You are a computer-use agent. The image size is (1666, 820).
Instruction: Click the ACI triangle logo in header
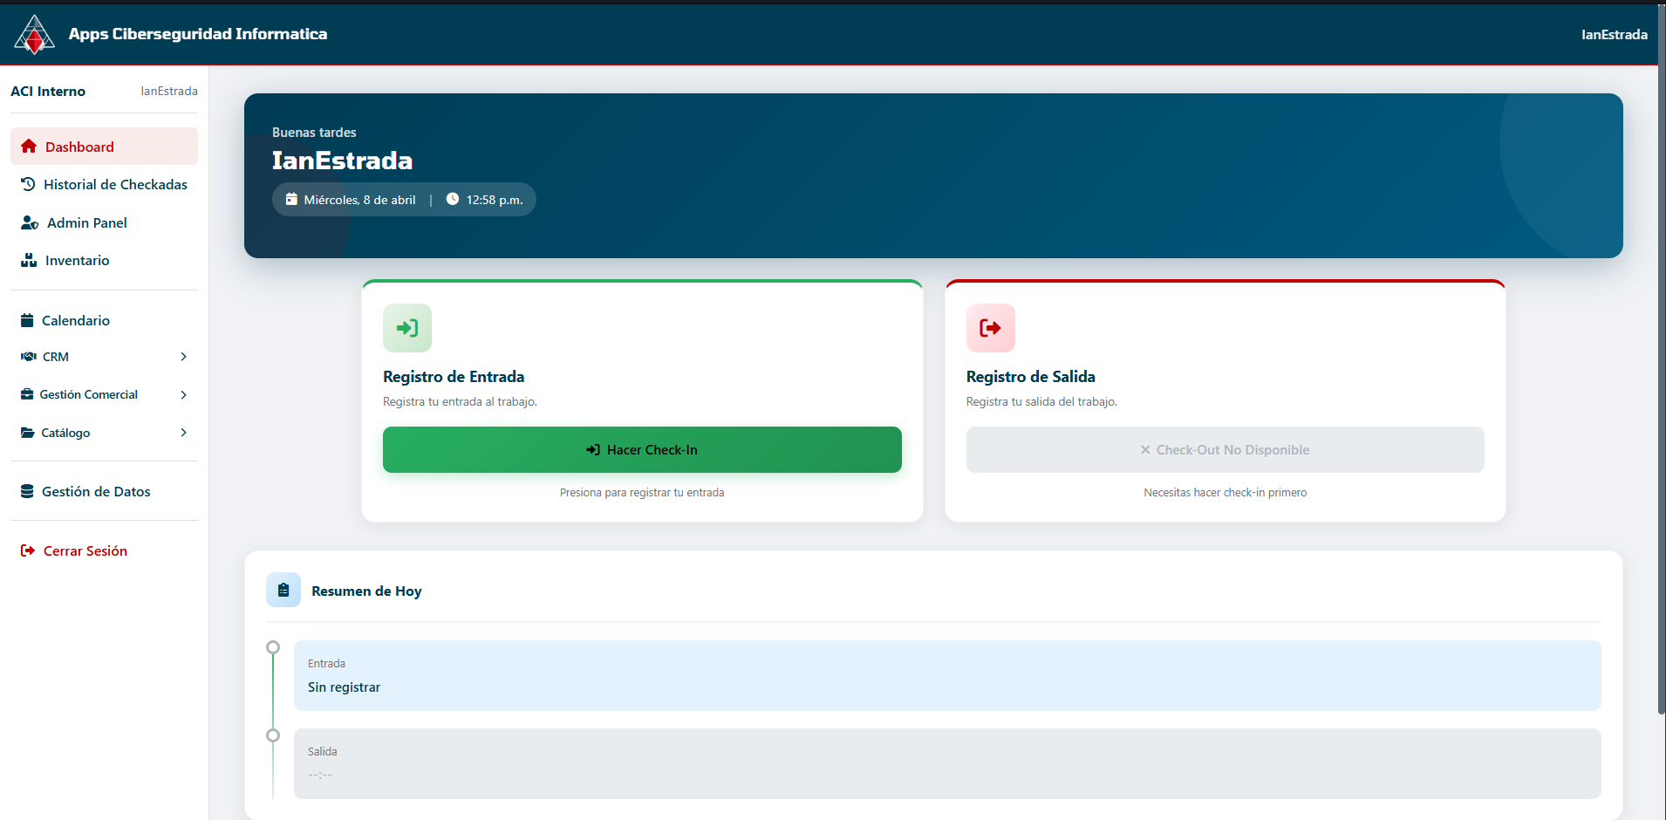[34, 34]
